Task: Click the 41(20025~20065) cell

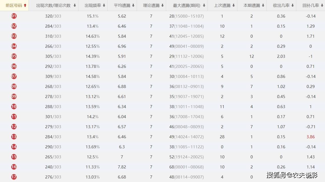Action: click(187, 66)
